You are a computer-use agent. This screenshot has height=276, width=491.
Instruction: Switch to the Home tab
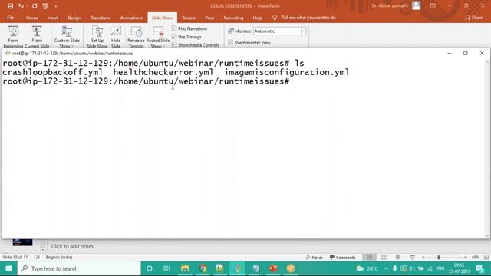click(x=32, y=18)
